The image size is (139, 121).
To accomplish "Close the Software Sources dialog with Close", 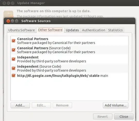I will [x=124, y=116].
